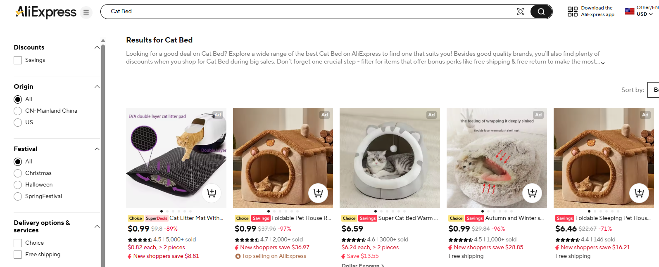The image size is (659, 267).
Task: Add the Autumn and Winter bed to cart
Action: (532, 193)
